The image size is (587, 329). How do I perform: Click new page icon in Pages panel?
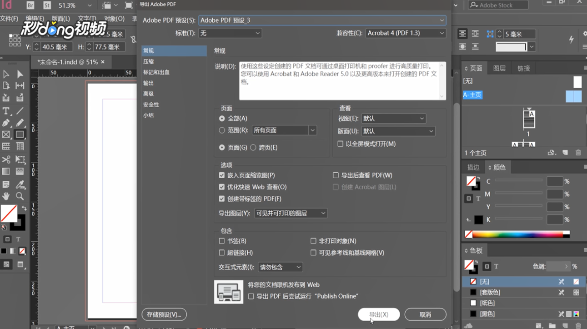tap(565, 153)
